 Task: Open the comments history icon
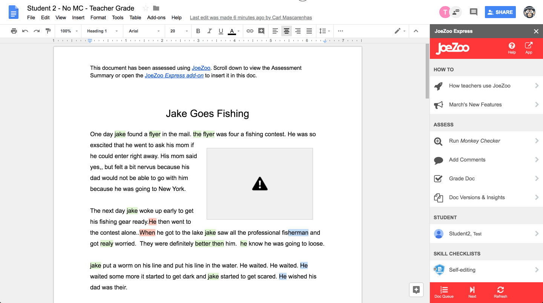473,12
